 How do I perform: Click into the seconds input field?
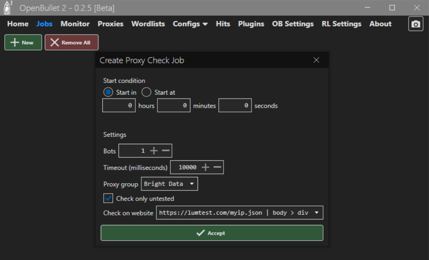235,106
